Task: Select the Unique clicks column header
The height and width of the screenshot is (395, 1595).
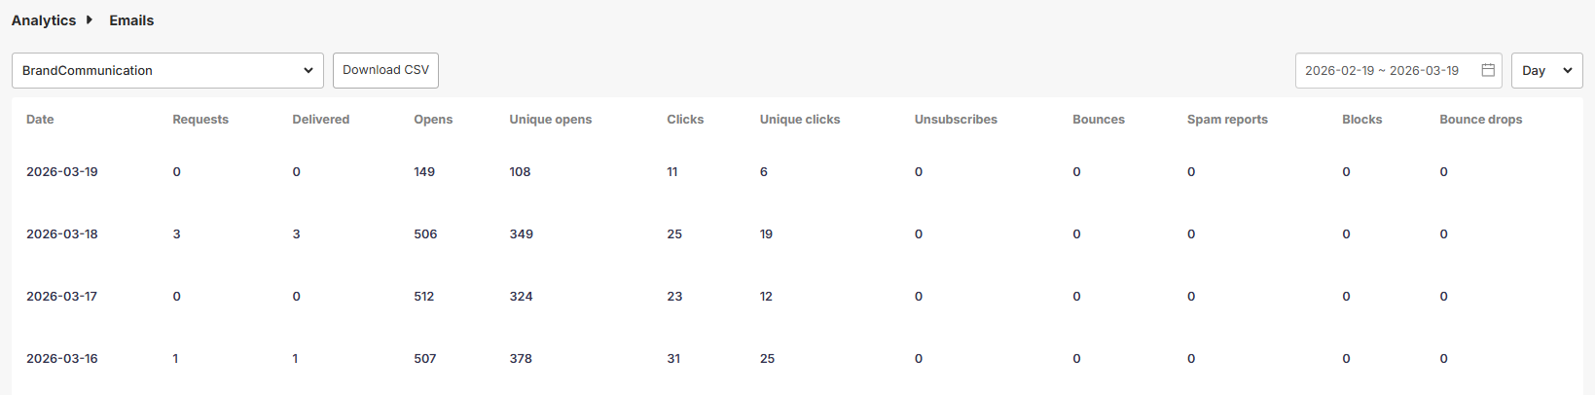Action: click(x=800, y=120)
